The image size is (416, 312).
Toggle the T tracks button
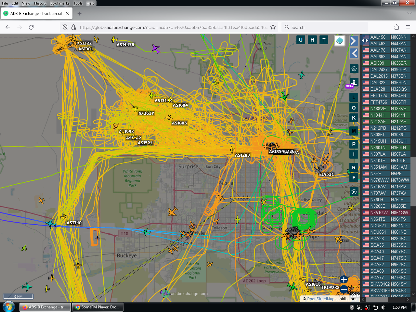coord(324,40)
